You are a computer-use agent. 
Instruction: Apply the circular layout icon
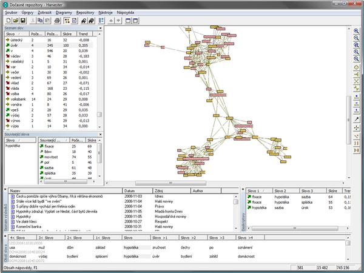coord(356,67)
